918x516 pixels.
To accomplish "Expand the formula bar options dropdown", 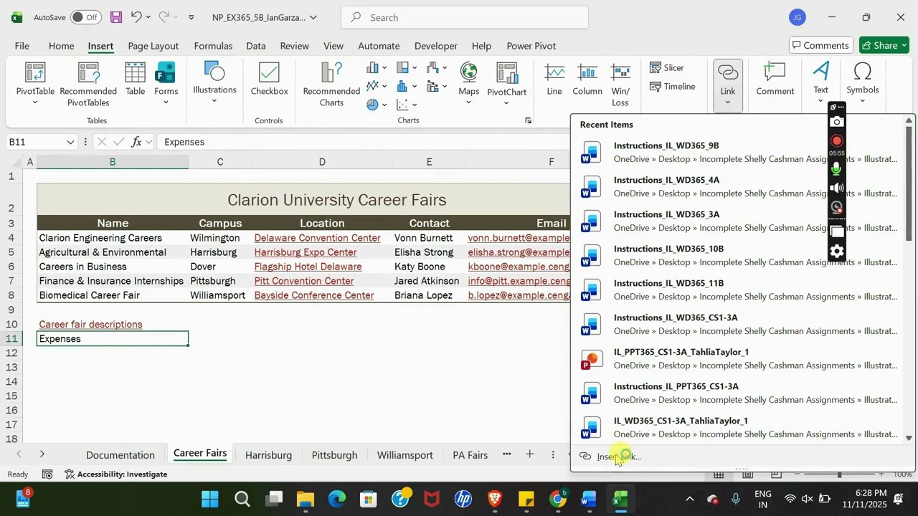I will pos(148,142).
